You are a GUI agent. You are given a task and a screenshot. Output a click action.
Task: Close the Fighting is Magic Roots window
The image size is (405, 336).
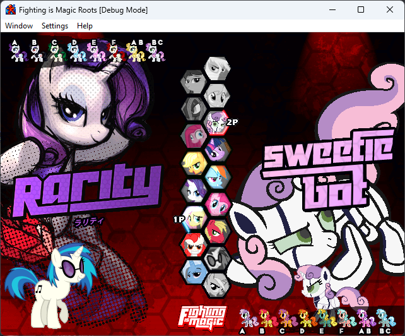389,10
